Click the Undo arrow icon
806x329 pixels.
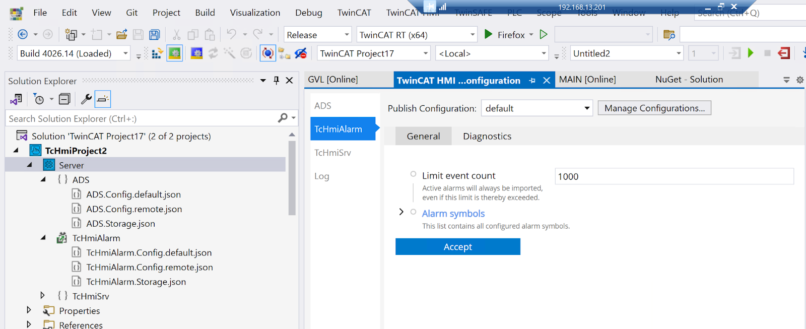tap(231, 34)
